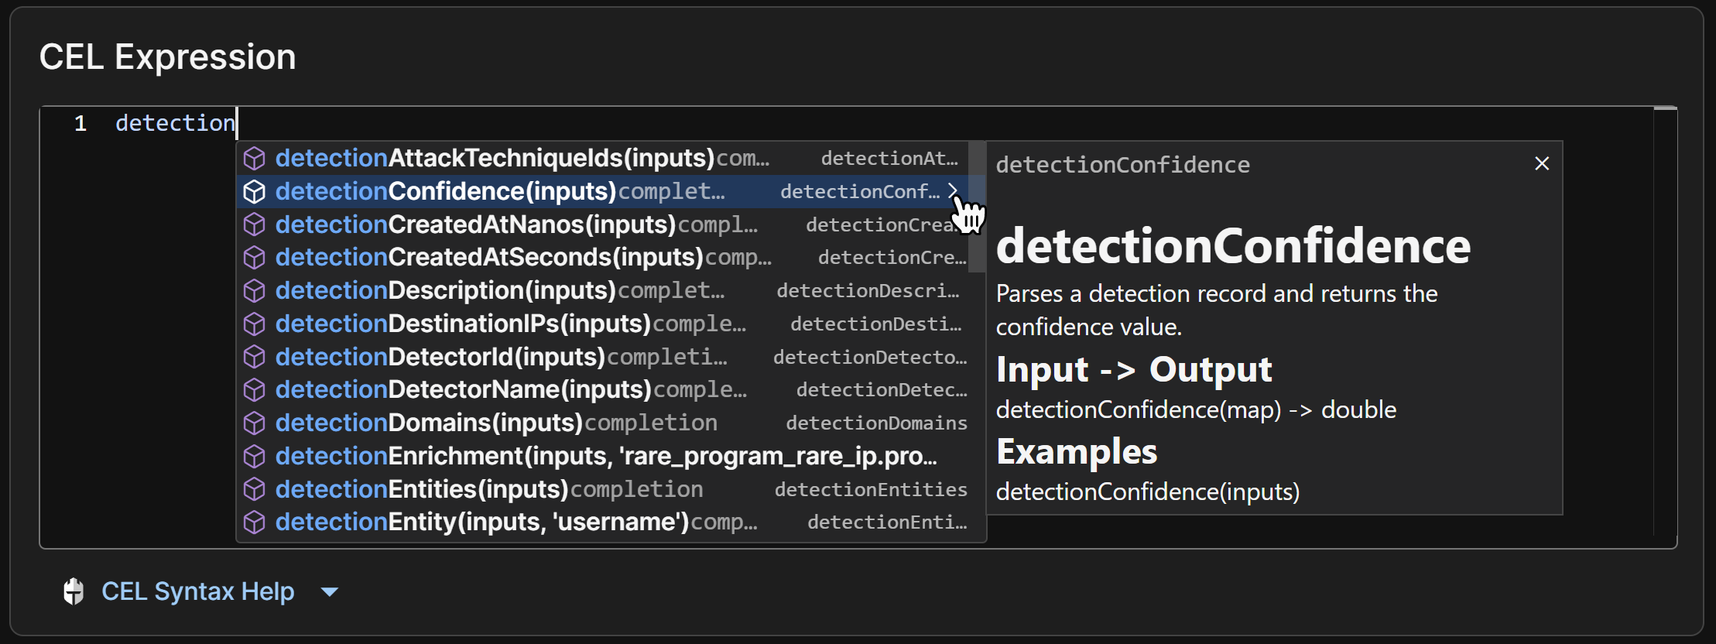Viewport: 1716px width, 644px height.
Task: Click the cube icon beside detectionDomains
Action: click(x=255, y=423)
